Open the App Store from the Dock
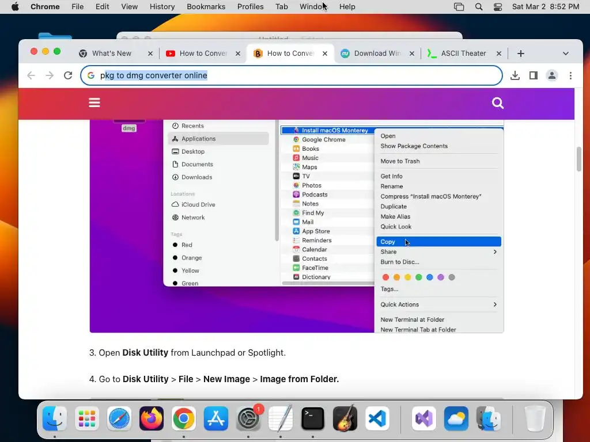 coord(216,418)
